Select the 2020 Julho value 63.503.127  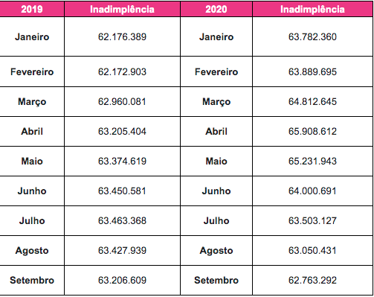312,220
